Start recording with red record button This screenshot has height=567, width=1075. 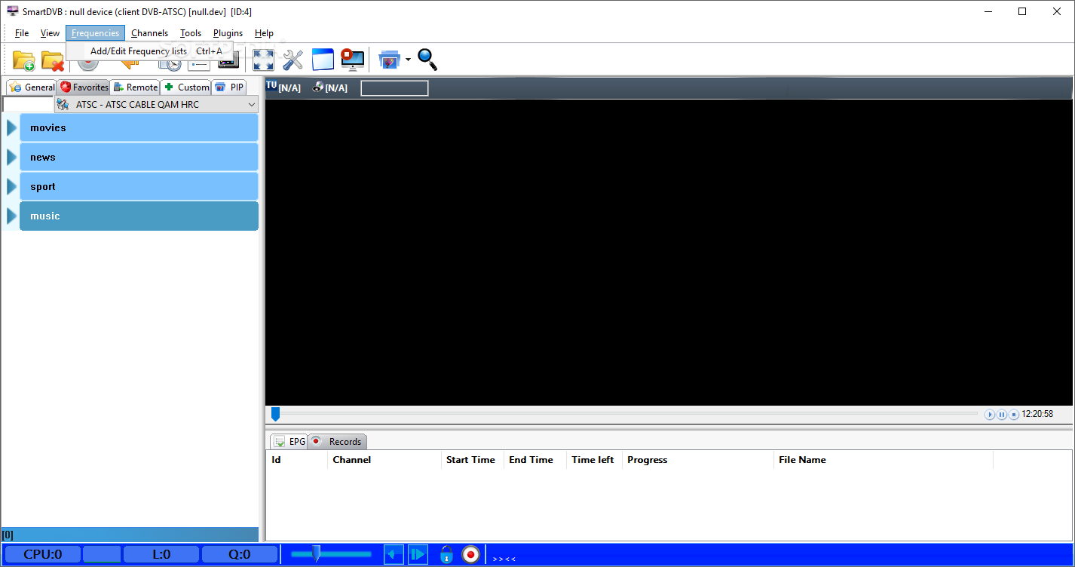coord(471,555)
